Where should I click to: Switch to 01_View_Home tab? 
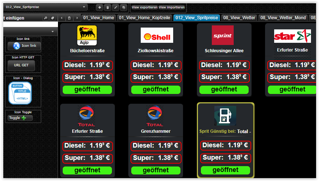[x=98, y=18]
